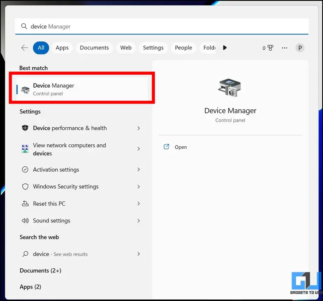Switch to the People filter tab
This screenshot has height=301, width=323.
coord(183,48)
